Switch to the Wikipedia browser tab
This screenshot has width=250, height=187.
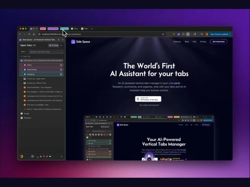[x=84, y=29]
